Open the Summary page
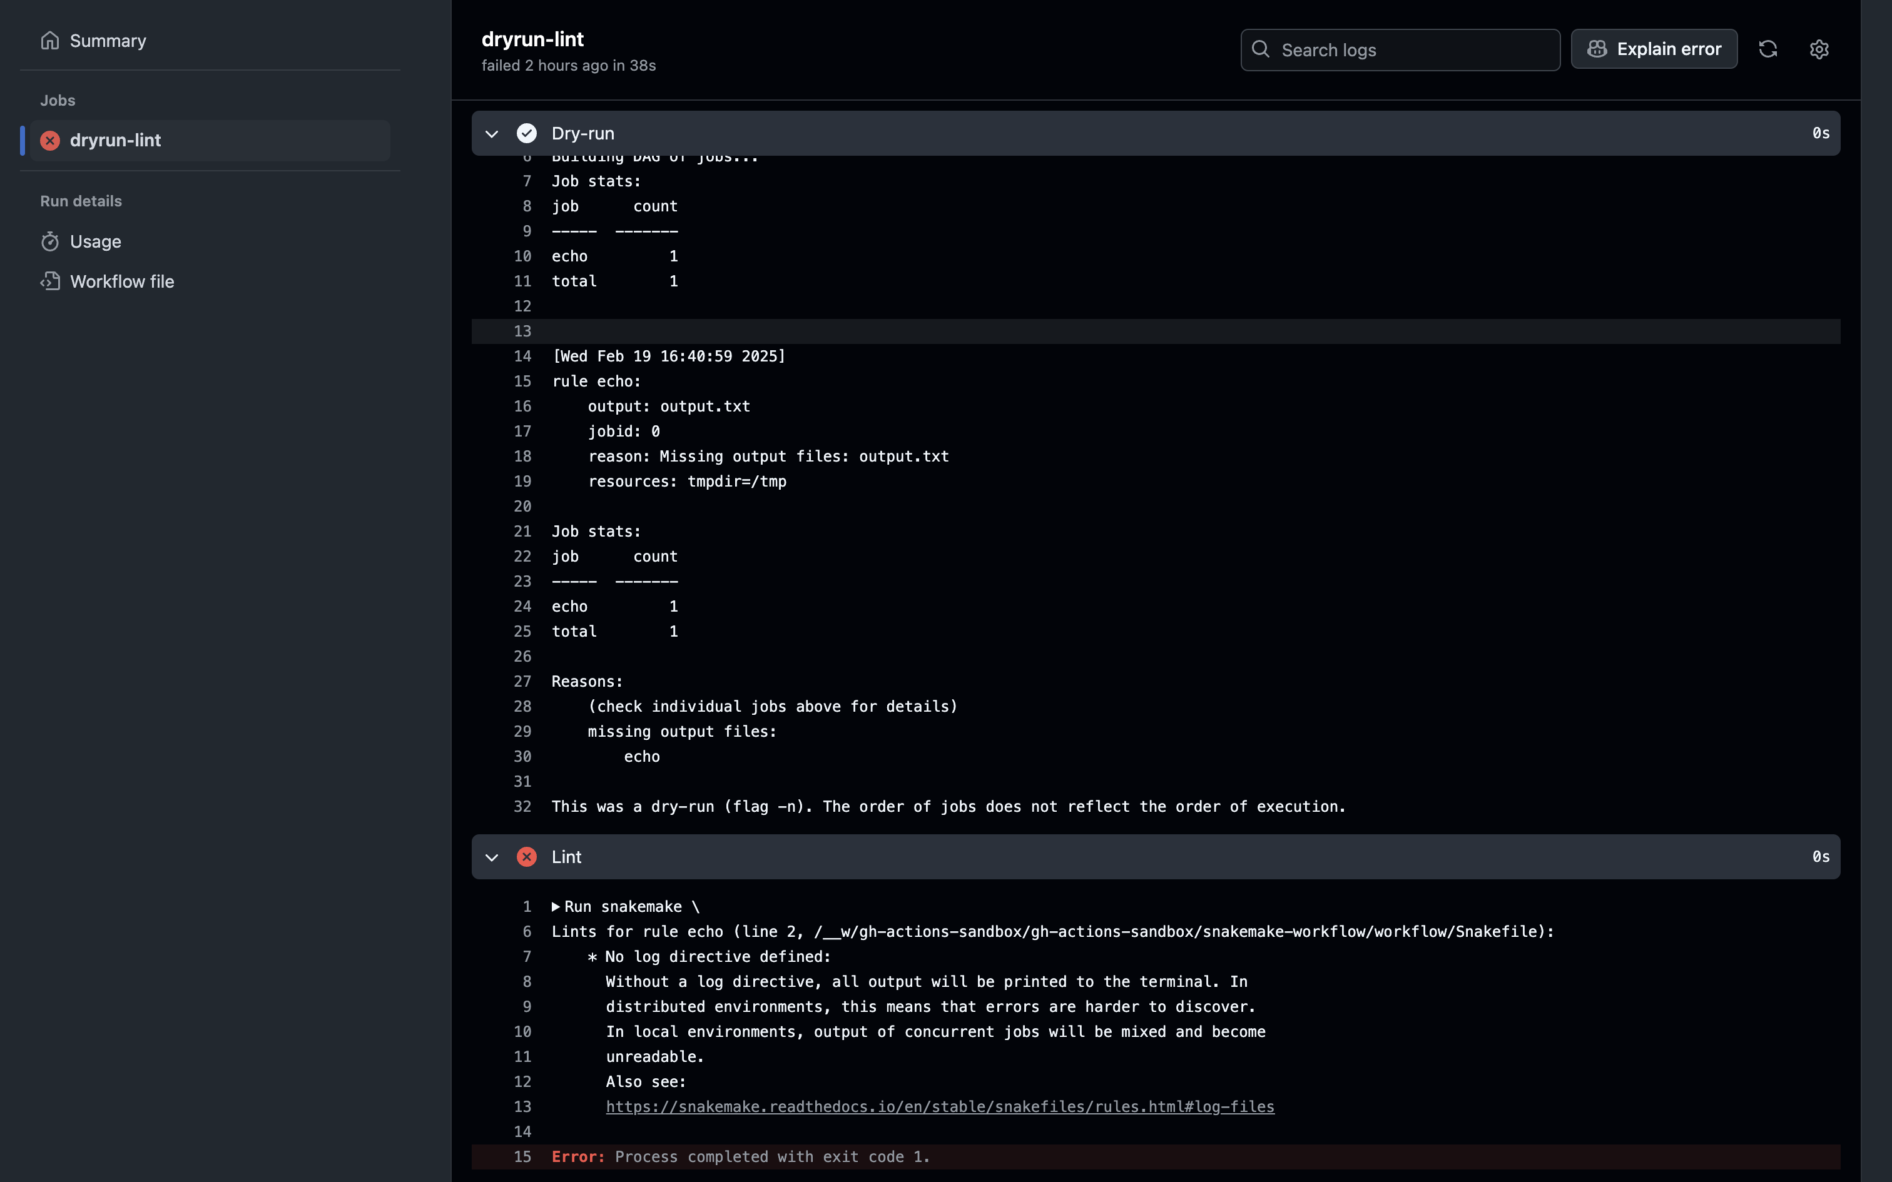Image resolution: width=1892 pixels, height=1182 pixels. pos(108,41)
